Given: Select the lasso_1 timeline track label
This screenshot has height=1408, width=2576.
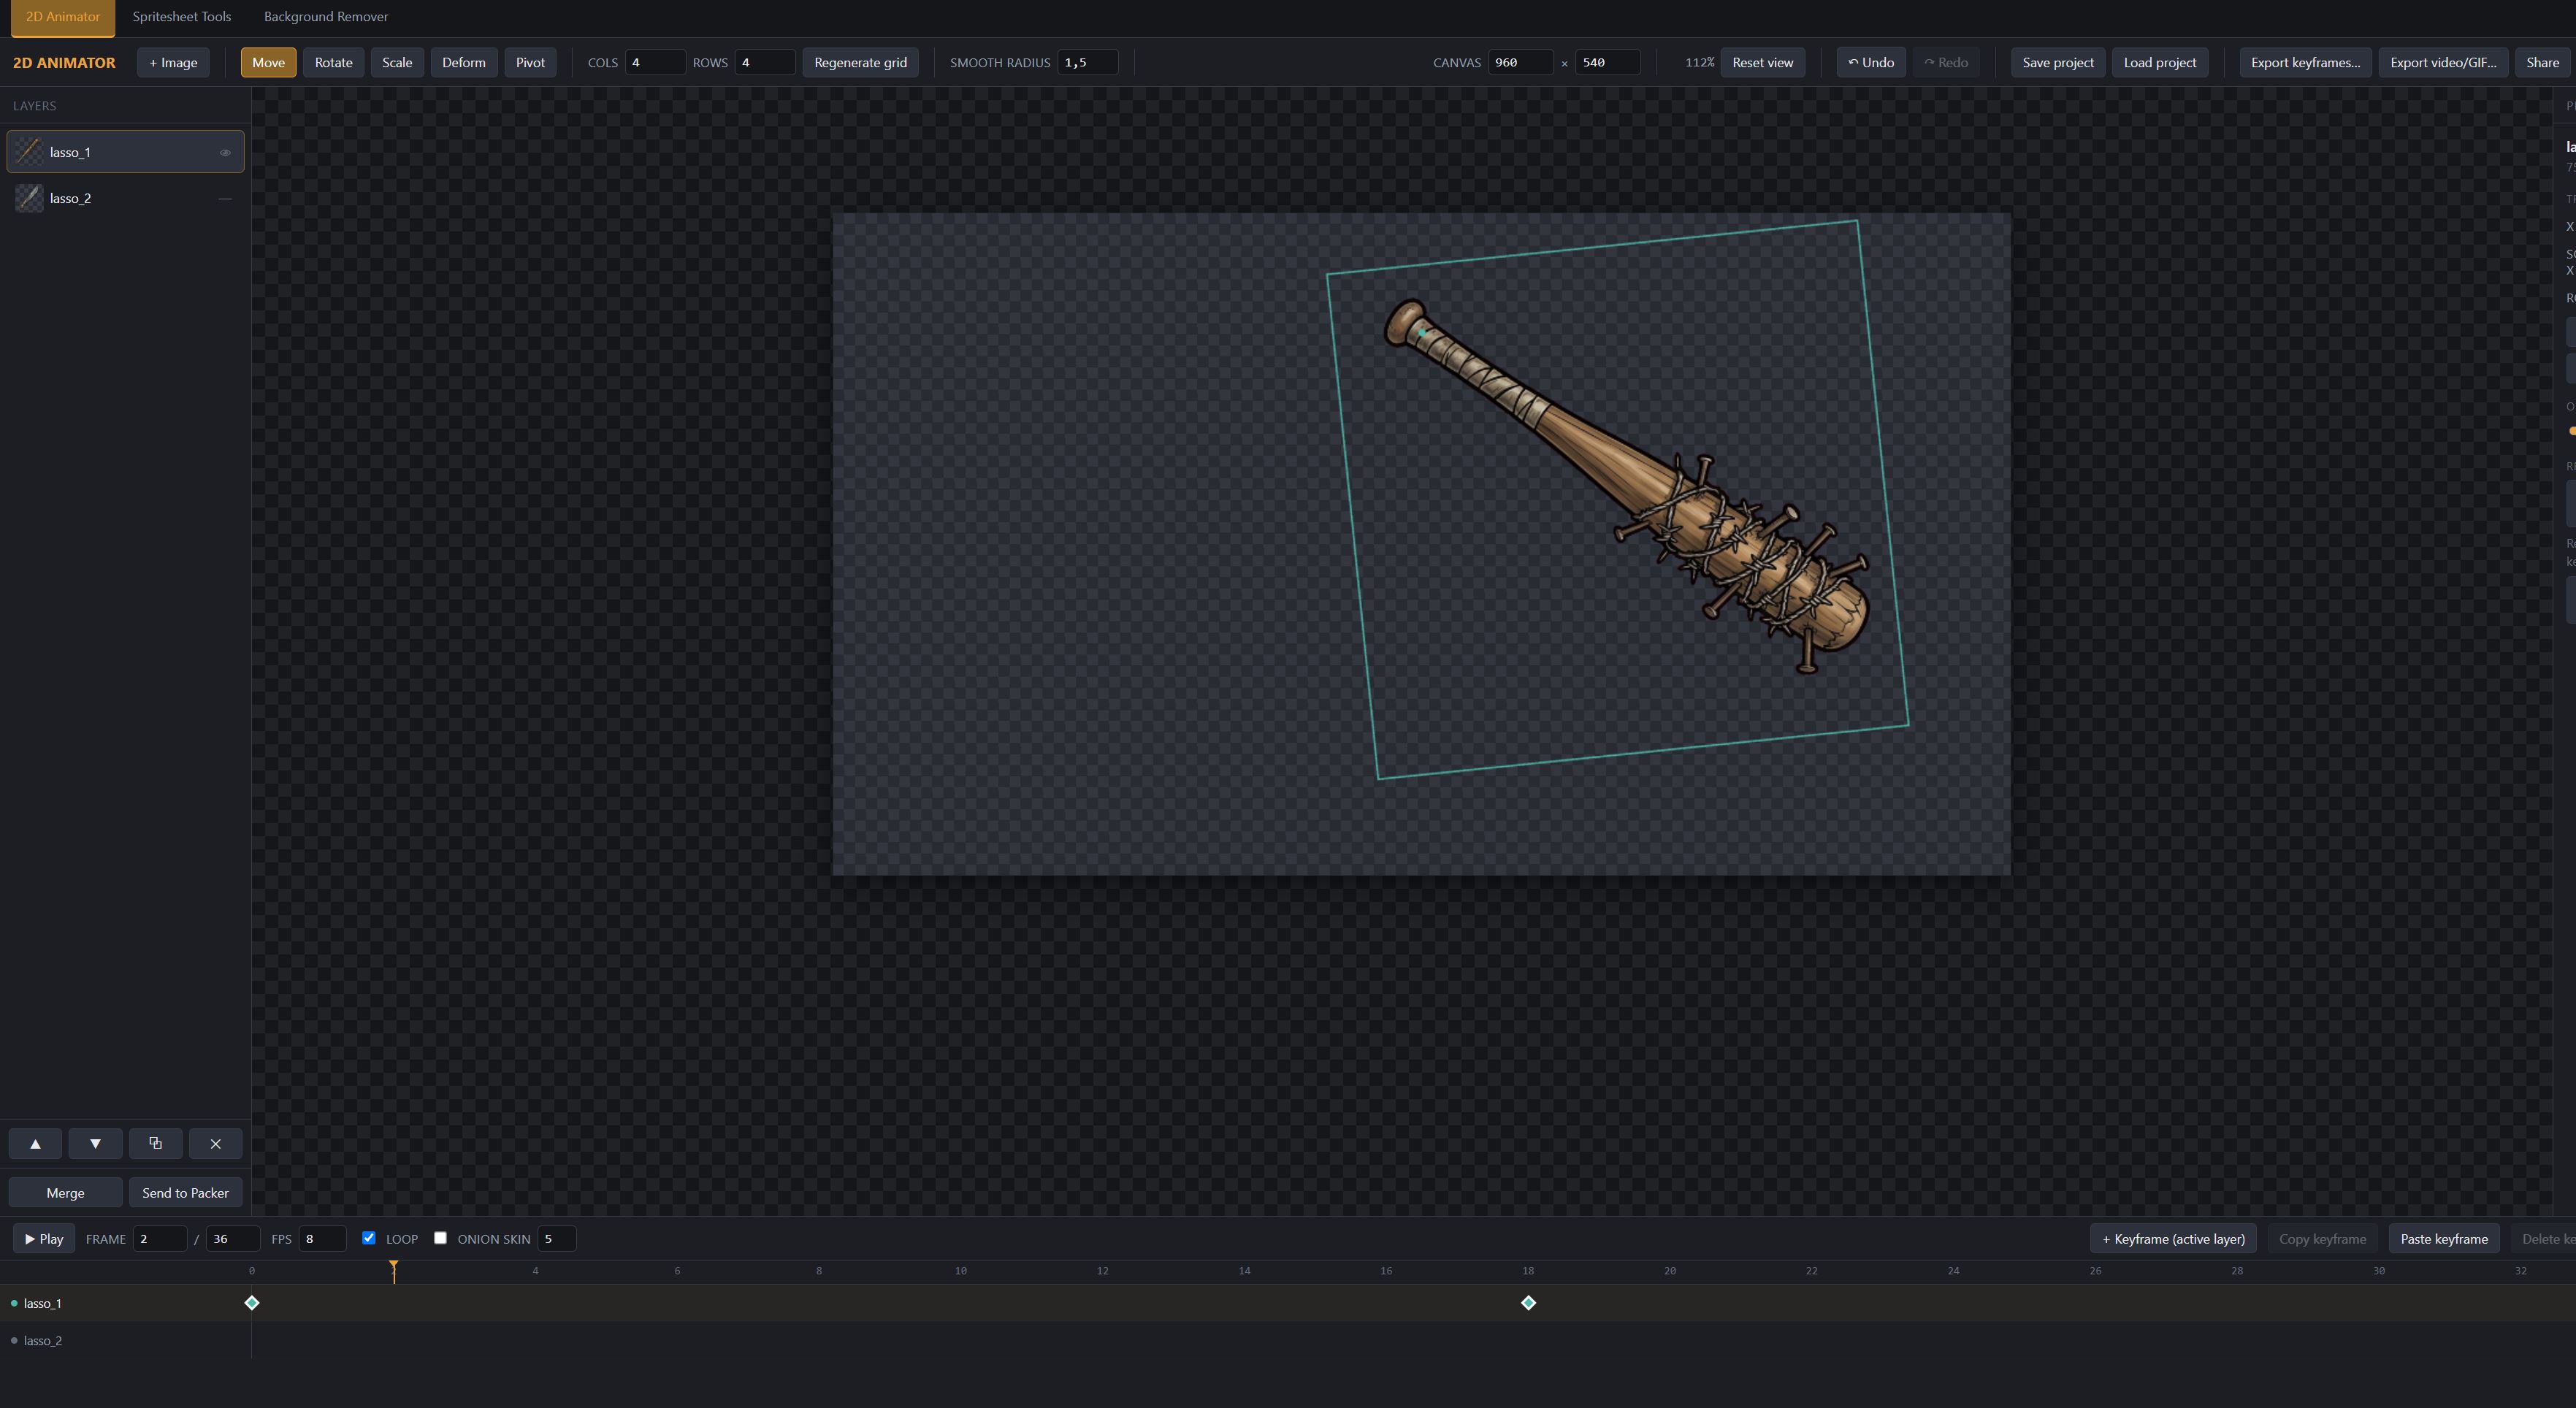Looking at the screenshot, I should [x=43, y=1303].
